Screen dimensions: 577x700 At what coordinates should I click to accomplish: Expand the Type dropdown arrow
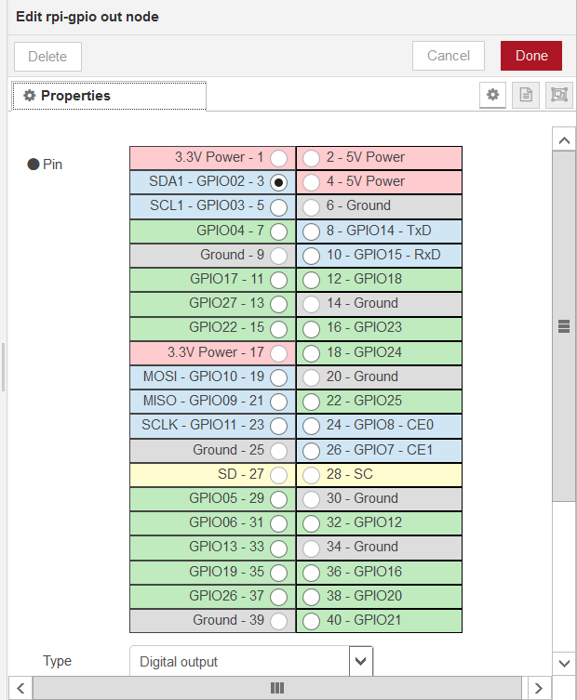click(361, 662)
